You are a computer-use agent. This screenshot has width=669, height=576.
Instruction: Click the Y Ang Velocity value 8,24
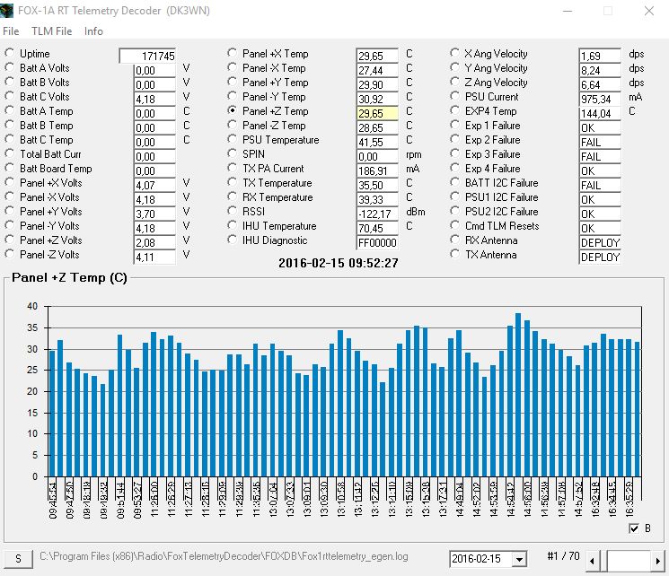[600, 70]
